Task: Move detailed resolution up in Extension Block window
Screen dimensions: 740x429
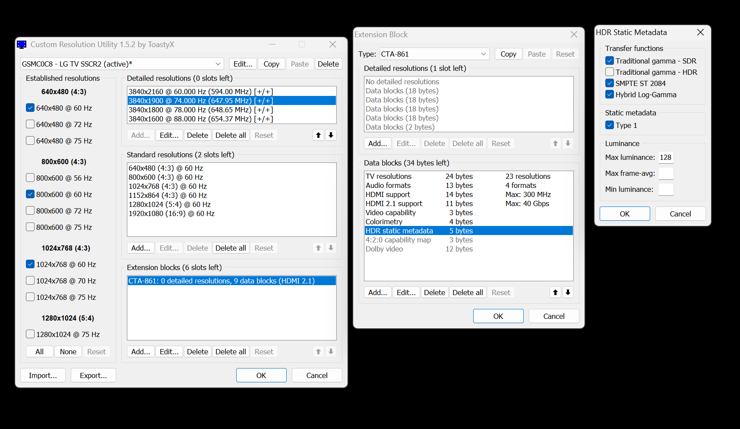Action: (555, 143)
